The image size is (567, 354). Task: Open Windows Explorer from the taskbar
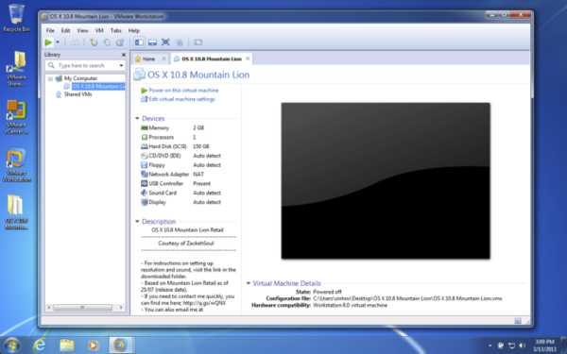point(67,346)
